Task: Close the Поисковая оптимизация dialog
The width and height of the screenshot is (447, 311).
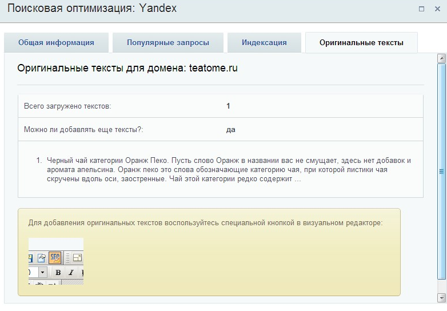Action: point(437,9)
